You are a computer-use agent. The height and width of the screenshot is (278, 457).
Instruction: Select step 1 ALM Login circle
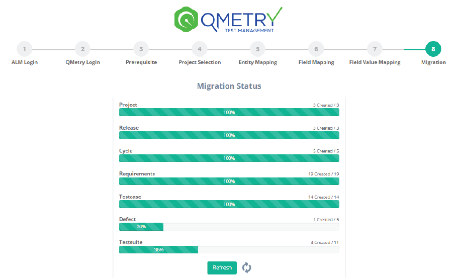[25, 49]
